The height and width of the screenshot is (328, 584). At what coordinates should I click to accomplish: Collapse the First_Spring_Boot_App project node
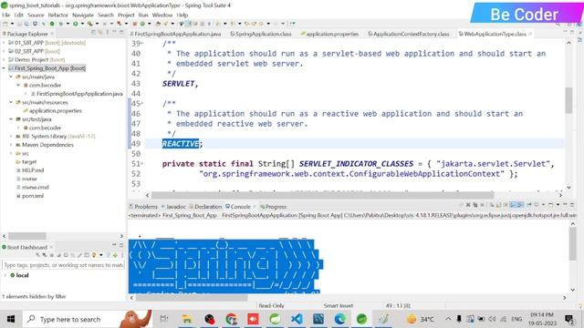point(4,68)
